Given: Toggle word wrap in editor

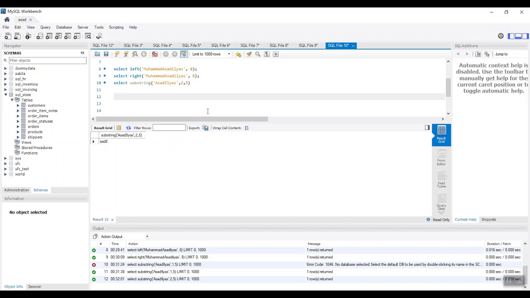Looking at the screenshot, I should (x=276, y=54).
